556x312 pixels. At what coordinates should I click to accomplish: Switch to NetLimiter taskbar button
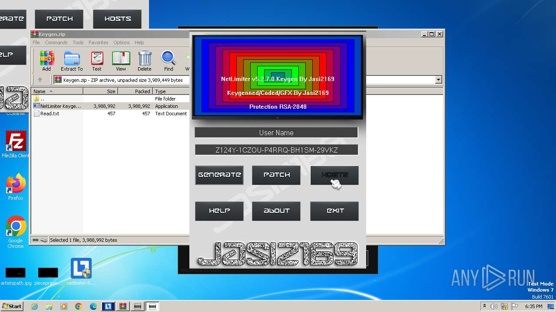click(x=108, y=306)
